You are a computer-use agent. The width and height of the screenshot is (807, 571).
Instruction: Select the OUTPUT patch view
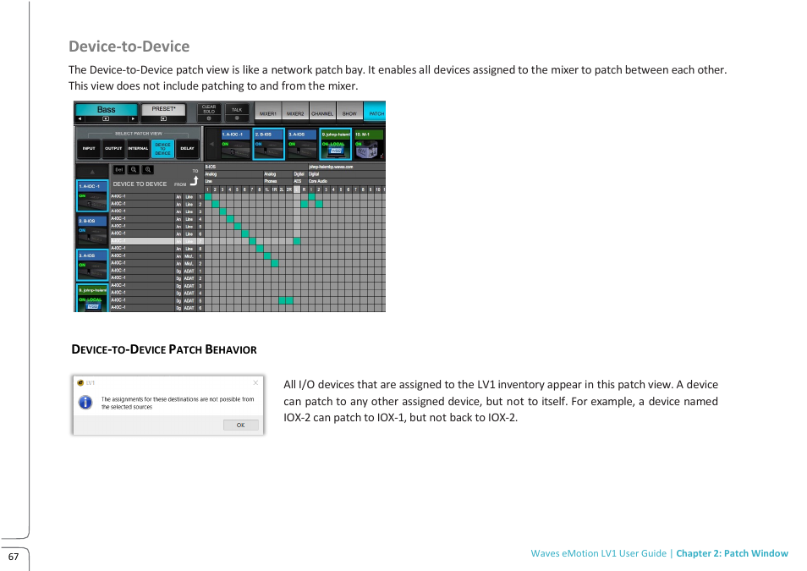pos(113,148)
